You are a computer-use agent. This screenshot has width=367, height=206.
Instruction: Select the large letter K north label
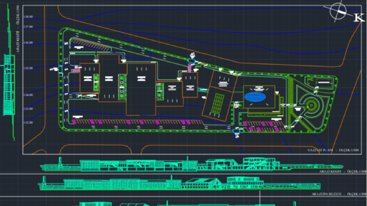click(x=359, y=18)
